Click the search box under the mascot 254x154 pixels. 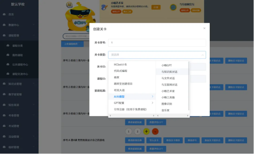76,36
